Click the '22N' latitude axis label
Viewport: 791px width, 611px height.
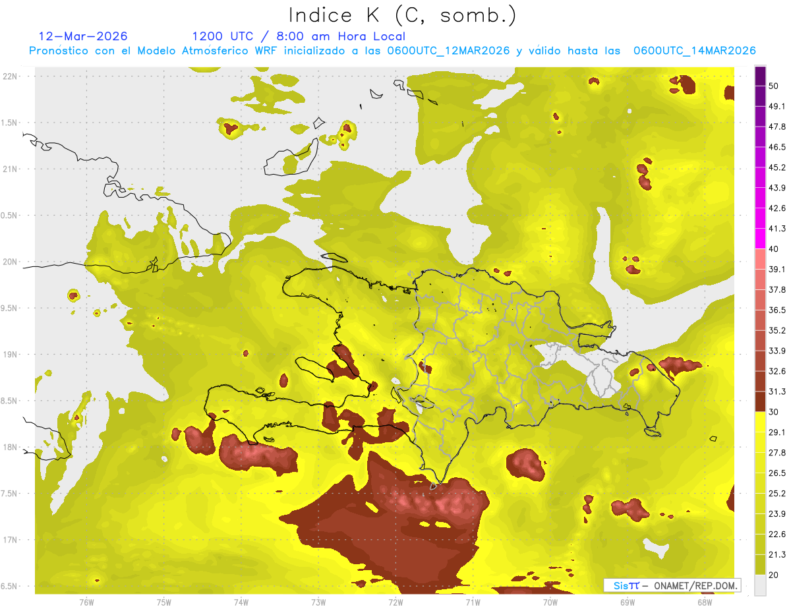[10, 76]
